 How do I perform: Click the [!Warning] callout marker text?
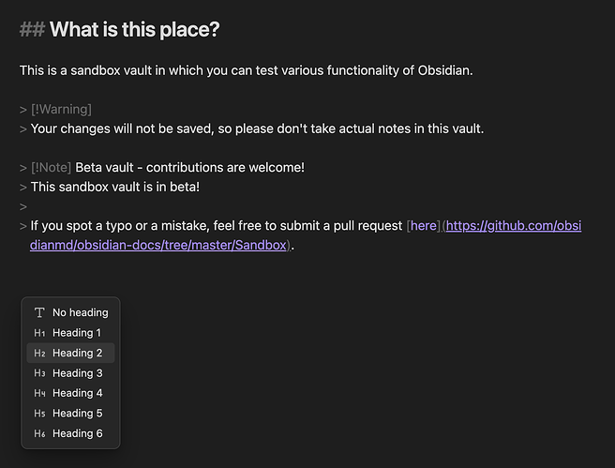pos(61,110)
